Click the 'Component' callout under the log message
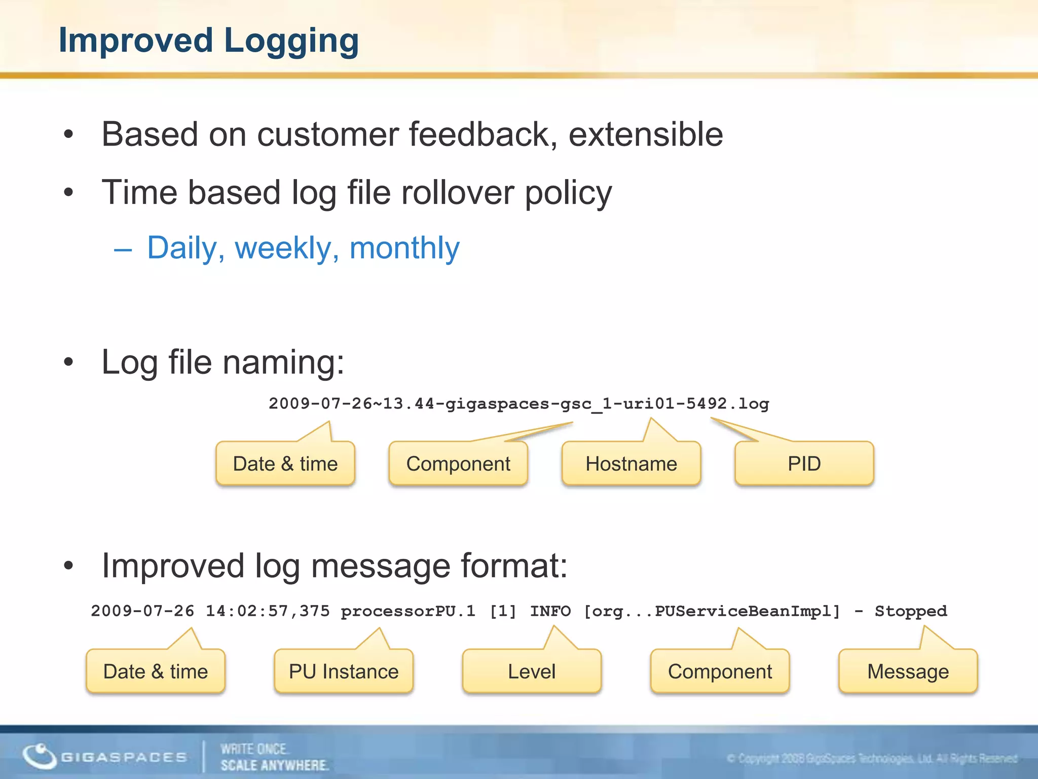 (720, 671)
